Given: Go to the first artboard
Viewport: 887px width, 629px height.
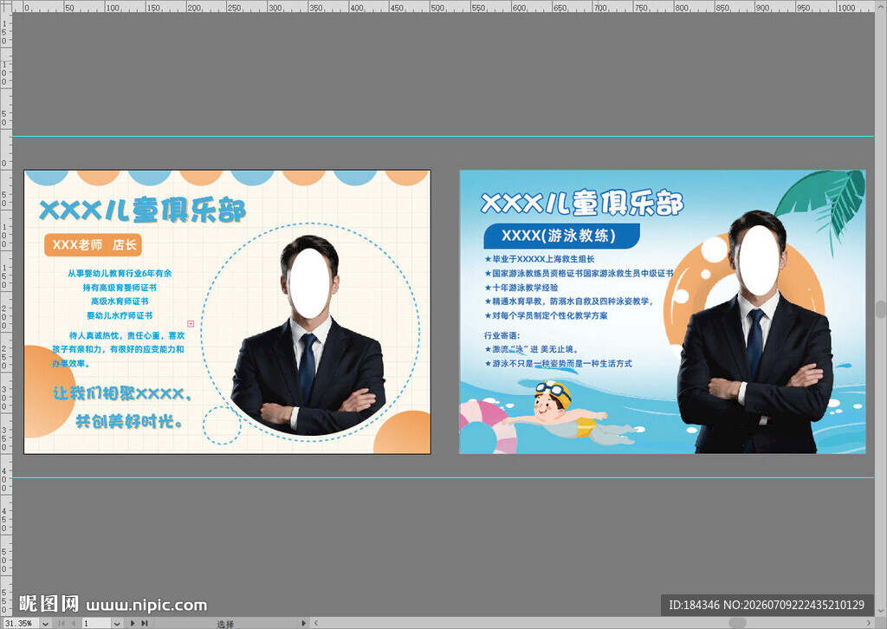Looking at the screenshot, I should 62,623.
